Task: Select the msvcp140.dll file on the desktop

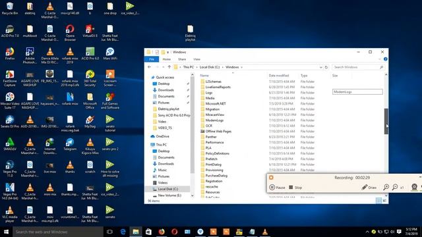Action: click(x=70, y=8)
